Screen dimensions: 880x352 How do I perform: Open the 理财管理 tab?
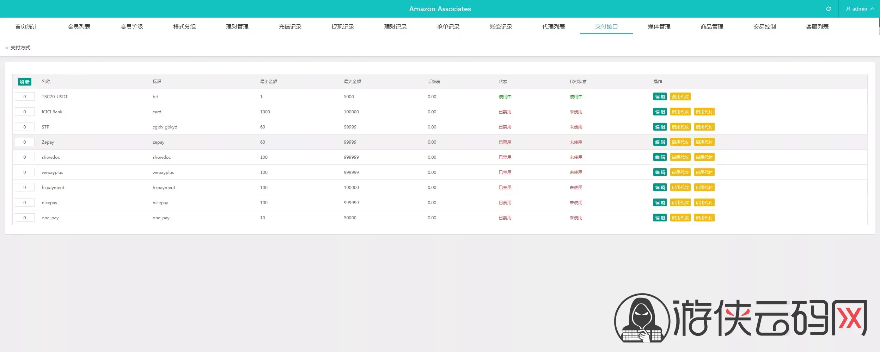click(237, 26)
